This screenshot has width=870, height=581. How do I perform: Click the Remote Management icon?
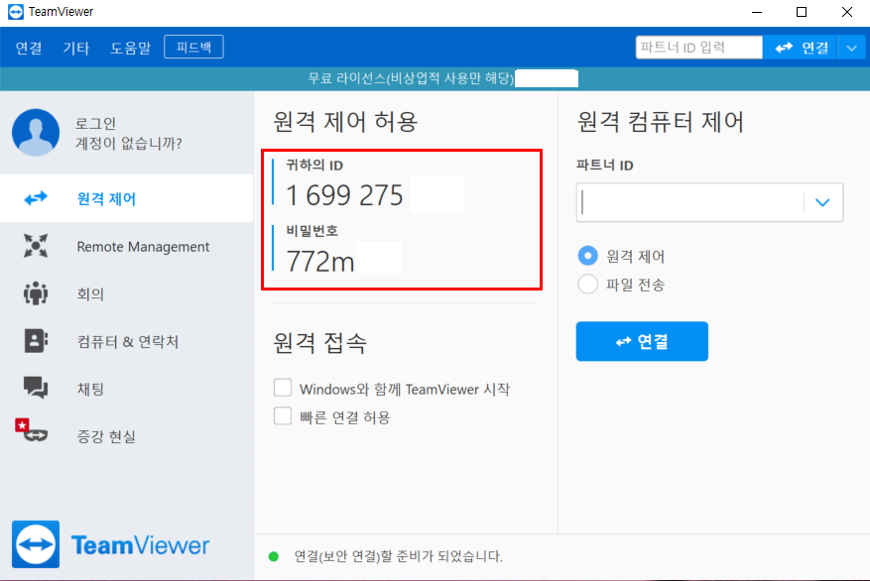(36, 246)
